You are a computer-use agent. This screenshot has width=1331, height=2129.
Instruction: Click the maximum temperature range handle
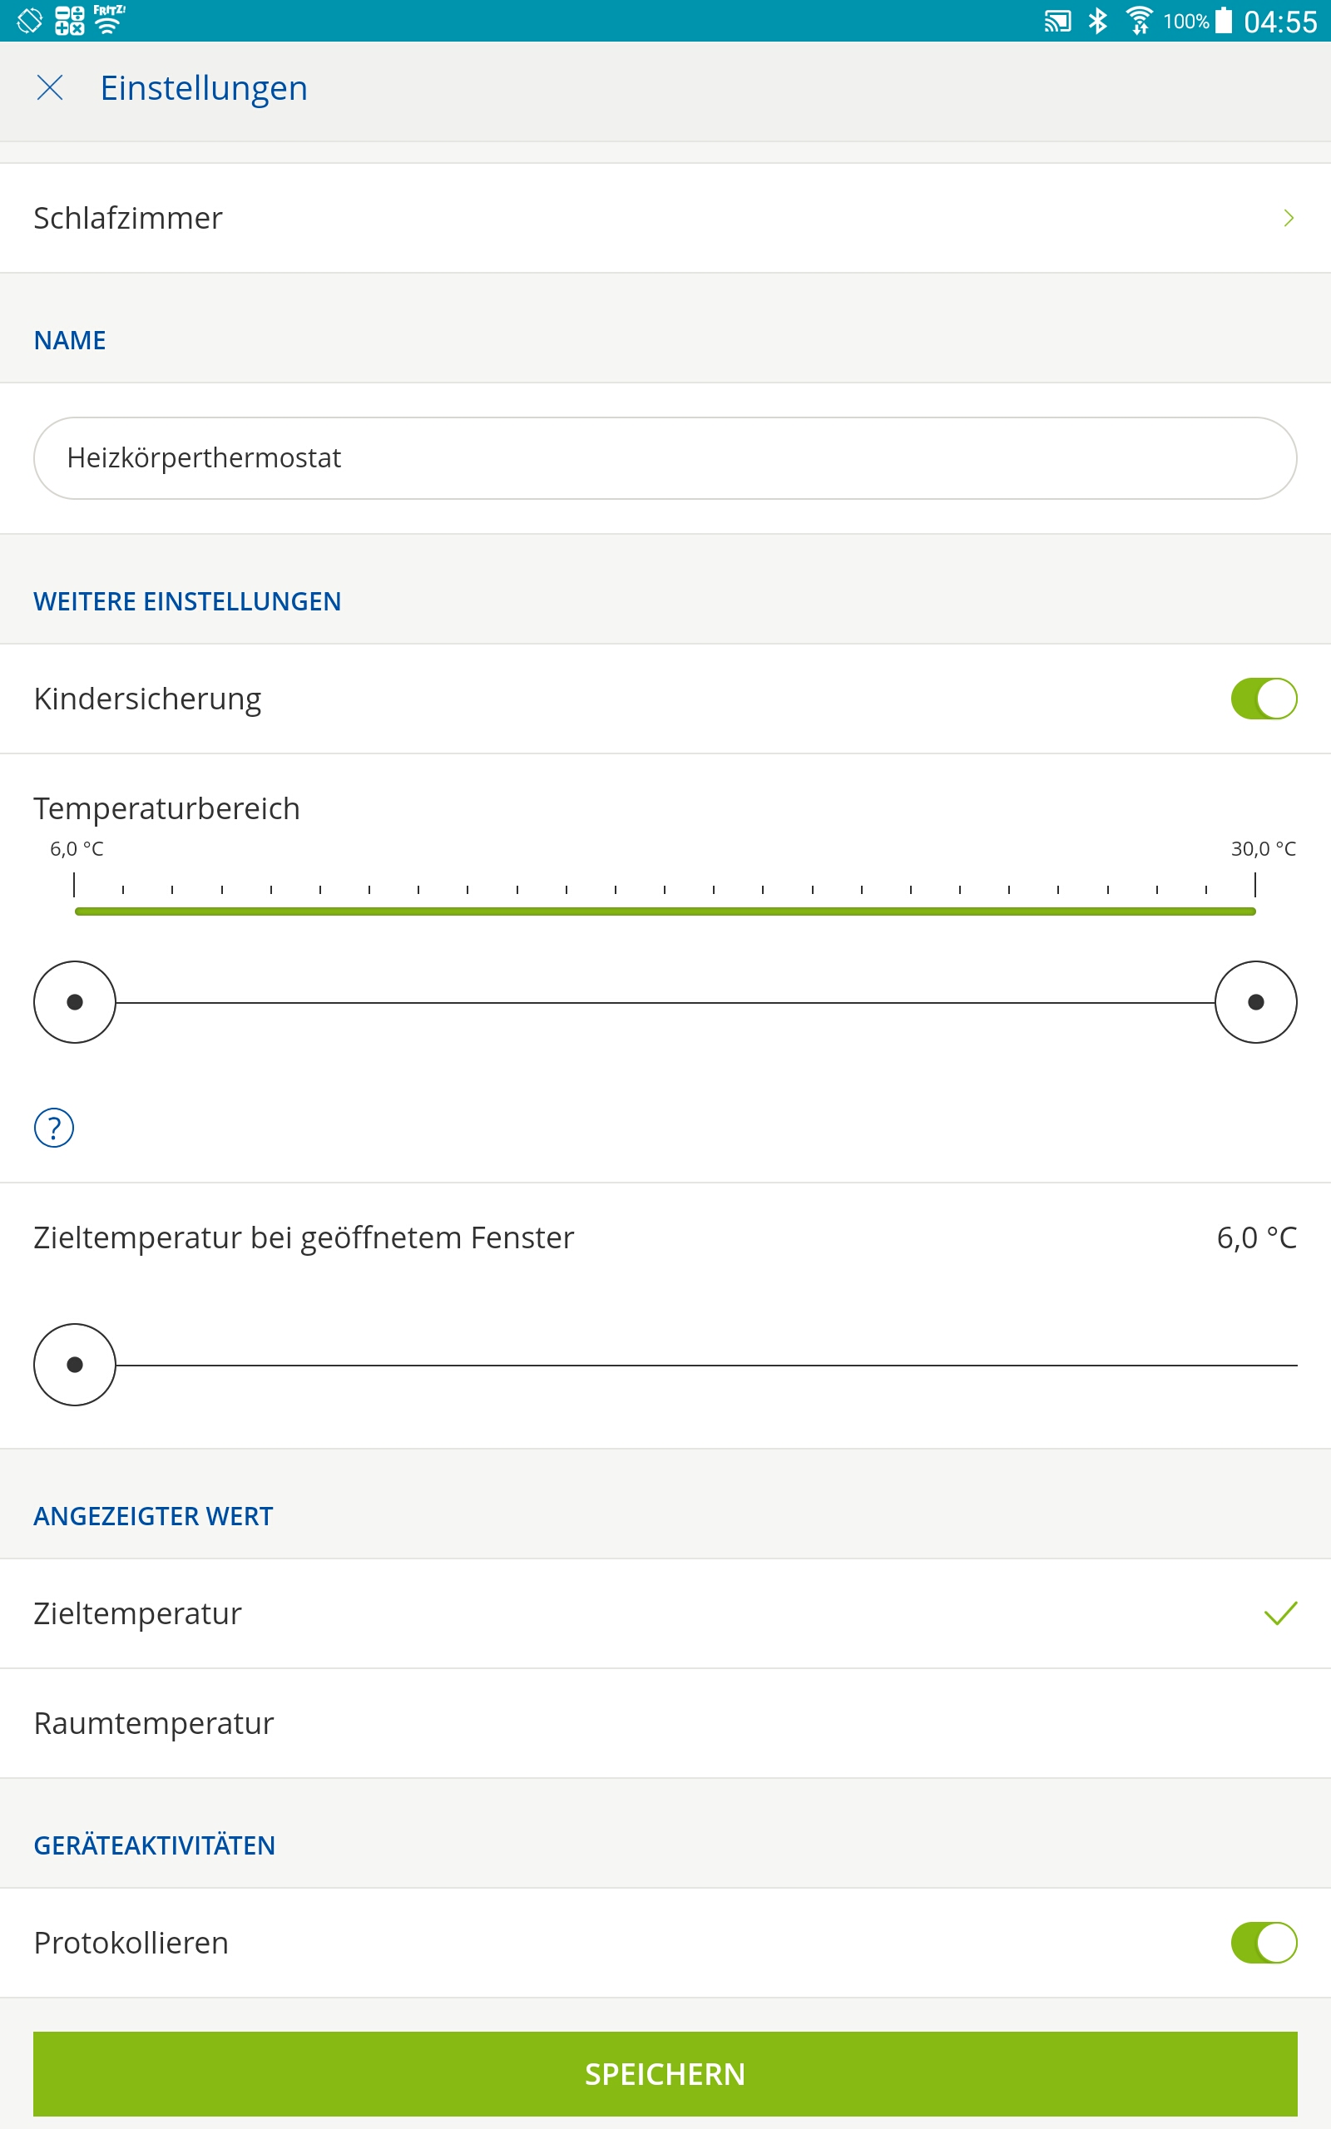pos(1255,1002)
